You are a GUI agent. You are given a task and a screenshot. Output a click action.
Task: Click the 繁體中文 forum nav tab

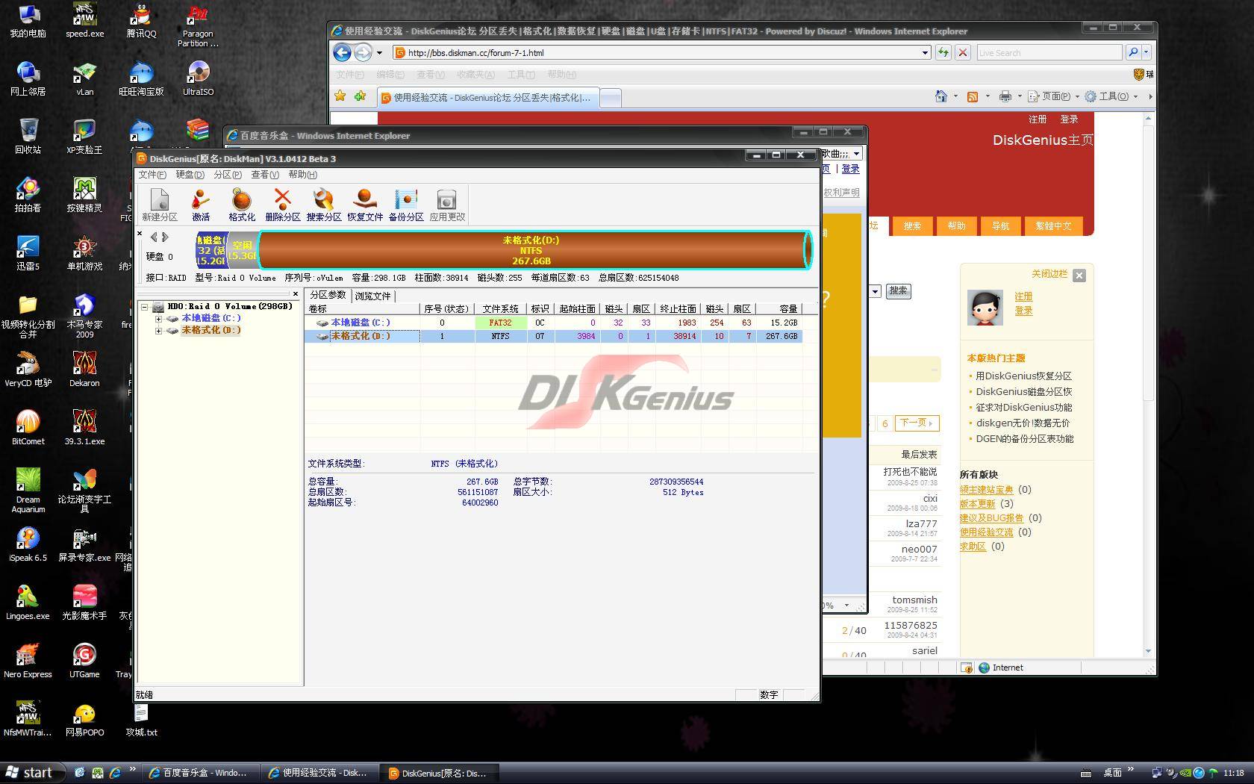[1053, 225]
